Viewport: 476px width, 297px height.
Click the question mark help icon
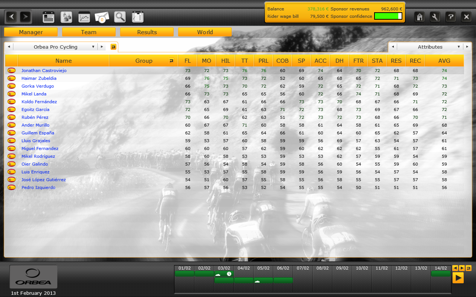[450, 17]
